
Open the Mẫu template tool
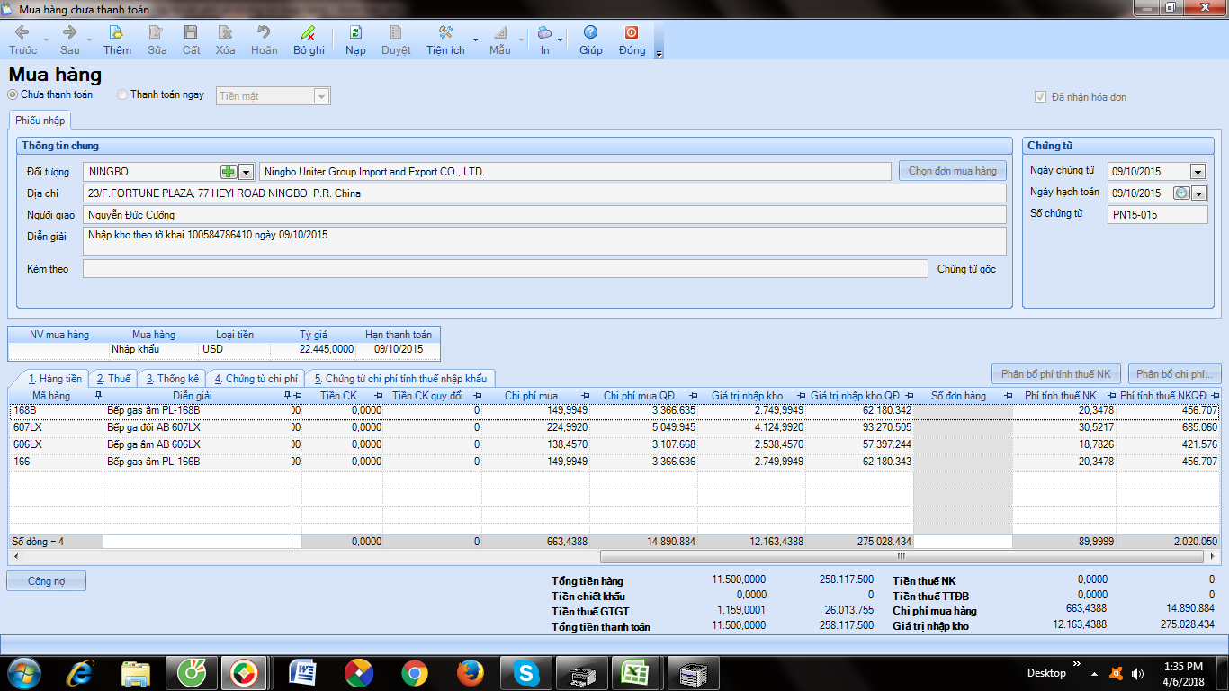pos(500,40)
